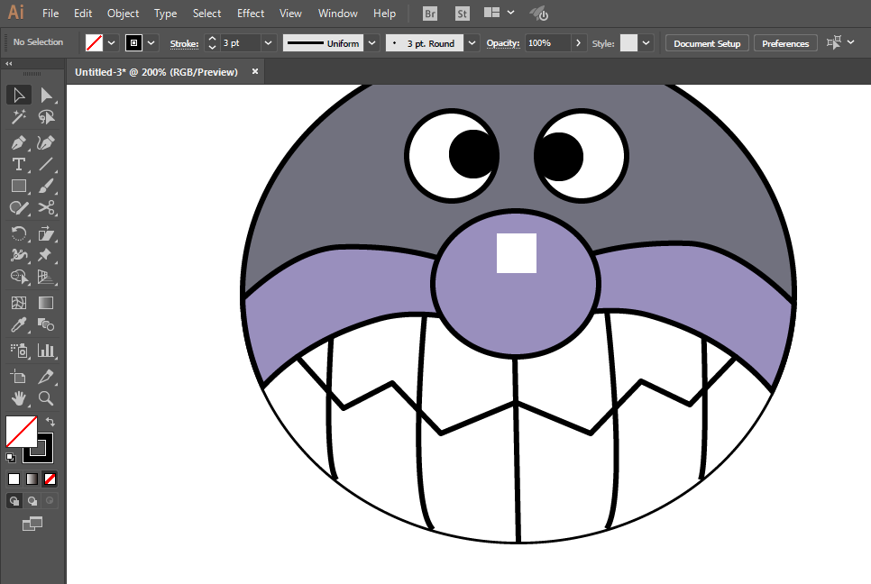Select the Type tool

click(18, 165)
